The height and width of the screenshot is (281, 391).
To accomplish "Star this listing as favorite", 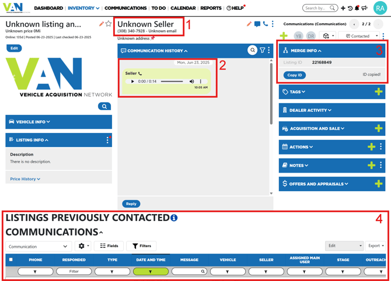I will (x=109, y=24).
